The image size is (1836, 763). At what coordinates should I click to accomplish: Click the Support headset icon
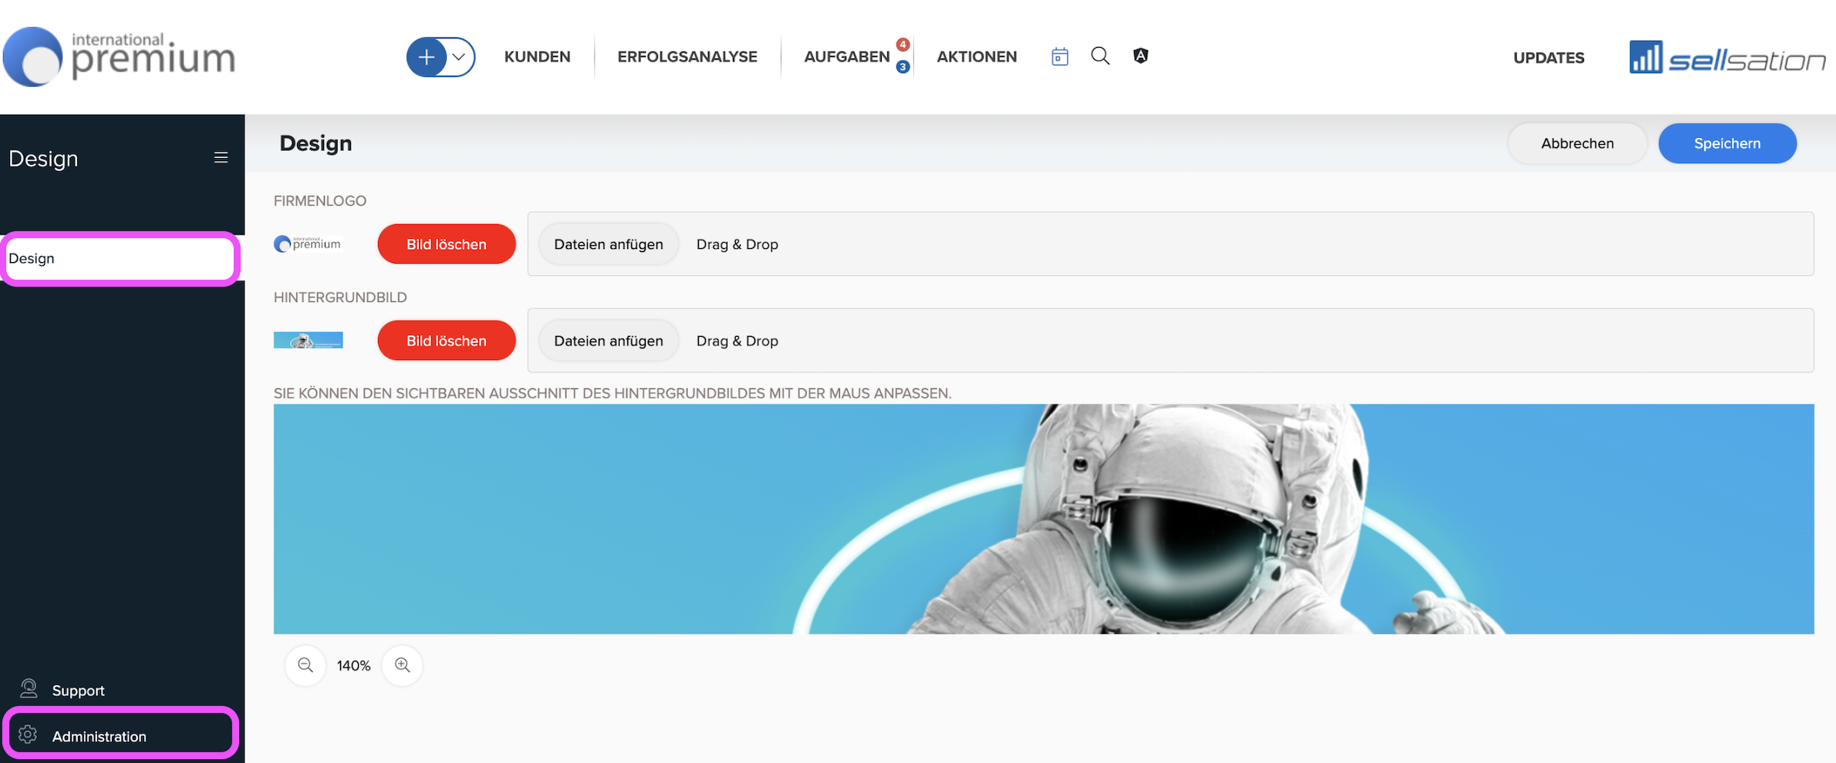(29, 688)
